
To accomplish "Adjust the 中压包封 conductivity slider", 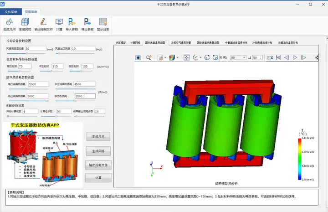I will (x=51, y=71).
